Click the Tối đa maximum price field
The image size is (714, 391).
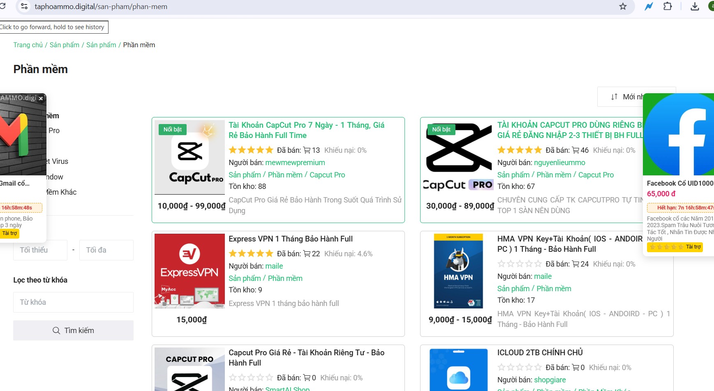106,250
